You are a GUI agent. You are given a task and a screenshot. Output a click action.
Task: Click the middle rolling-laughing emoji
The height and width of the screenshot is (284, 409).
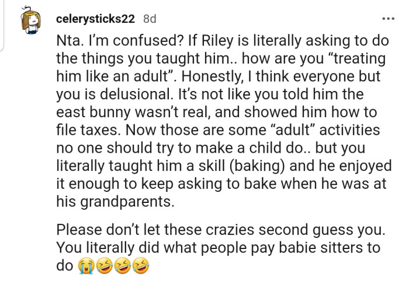click(123, 266)
